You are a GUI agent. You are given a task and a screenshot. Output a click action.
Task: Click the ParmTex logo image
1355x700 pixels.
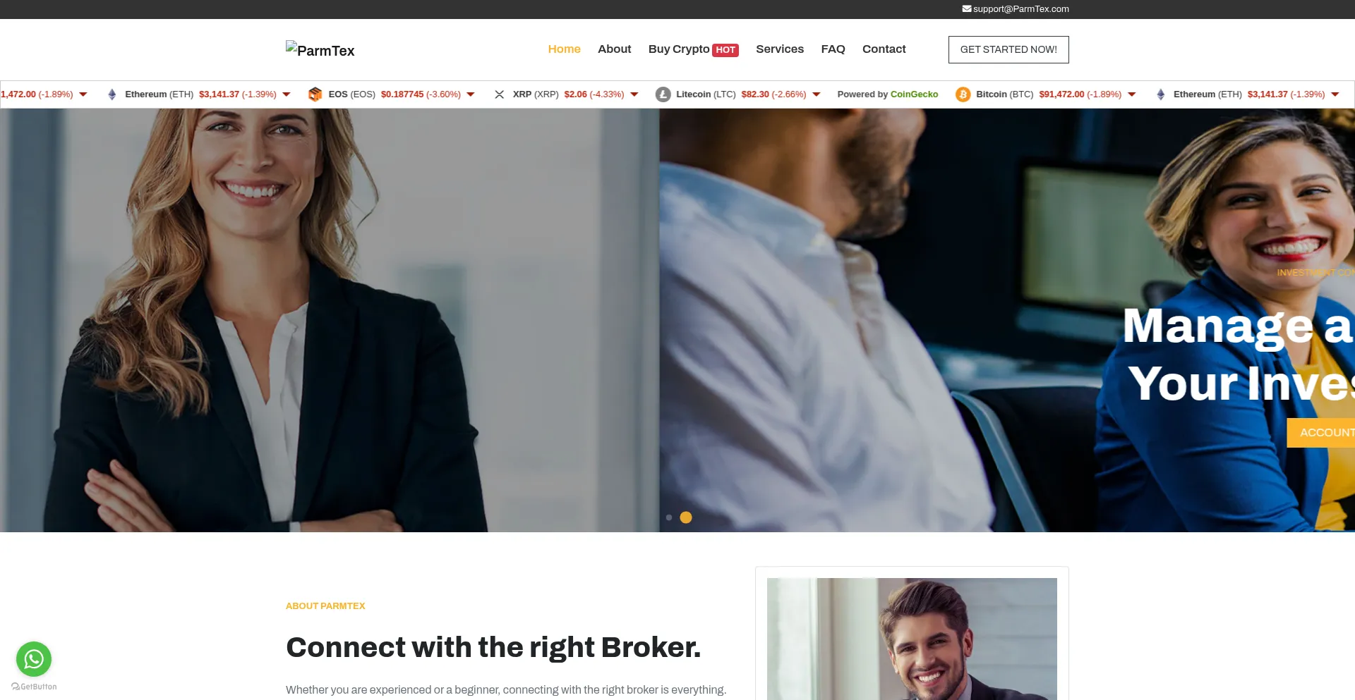320,49
